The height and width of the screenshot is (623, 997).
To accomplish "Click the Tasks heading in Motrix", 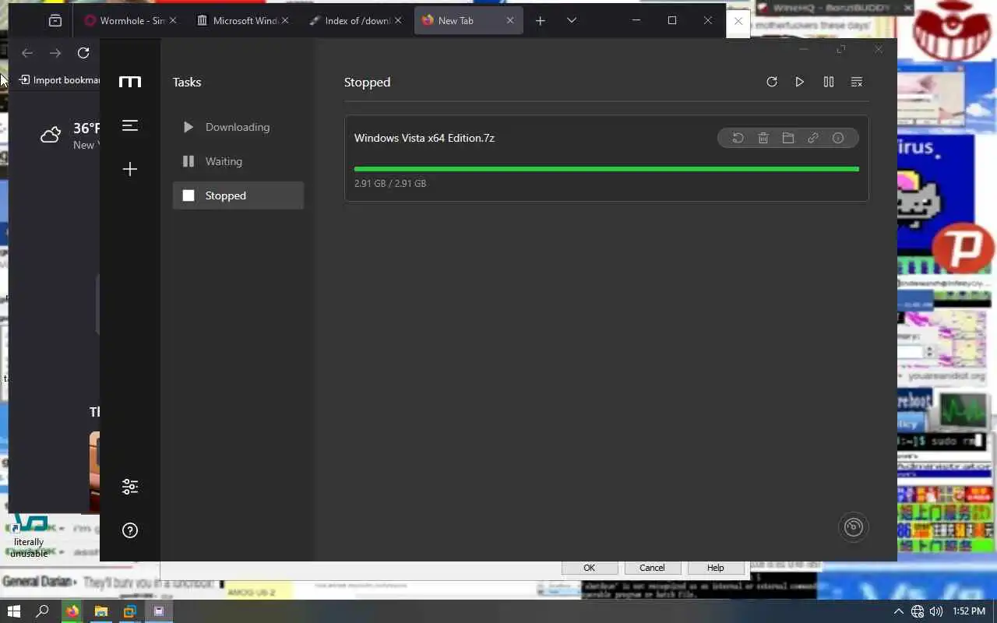I will pos(187,82).
